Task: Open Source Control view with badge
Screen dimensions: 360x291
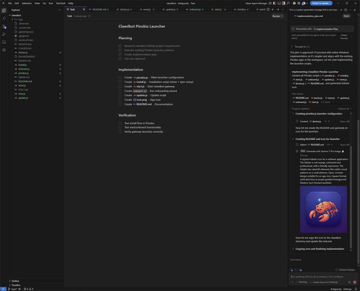Action: coord(4,26)
